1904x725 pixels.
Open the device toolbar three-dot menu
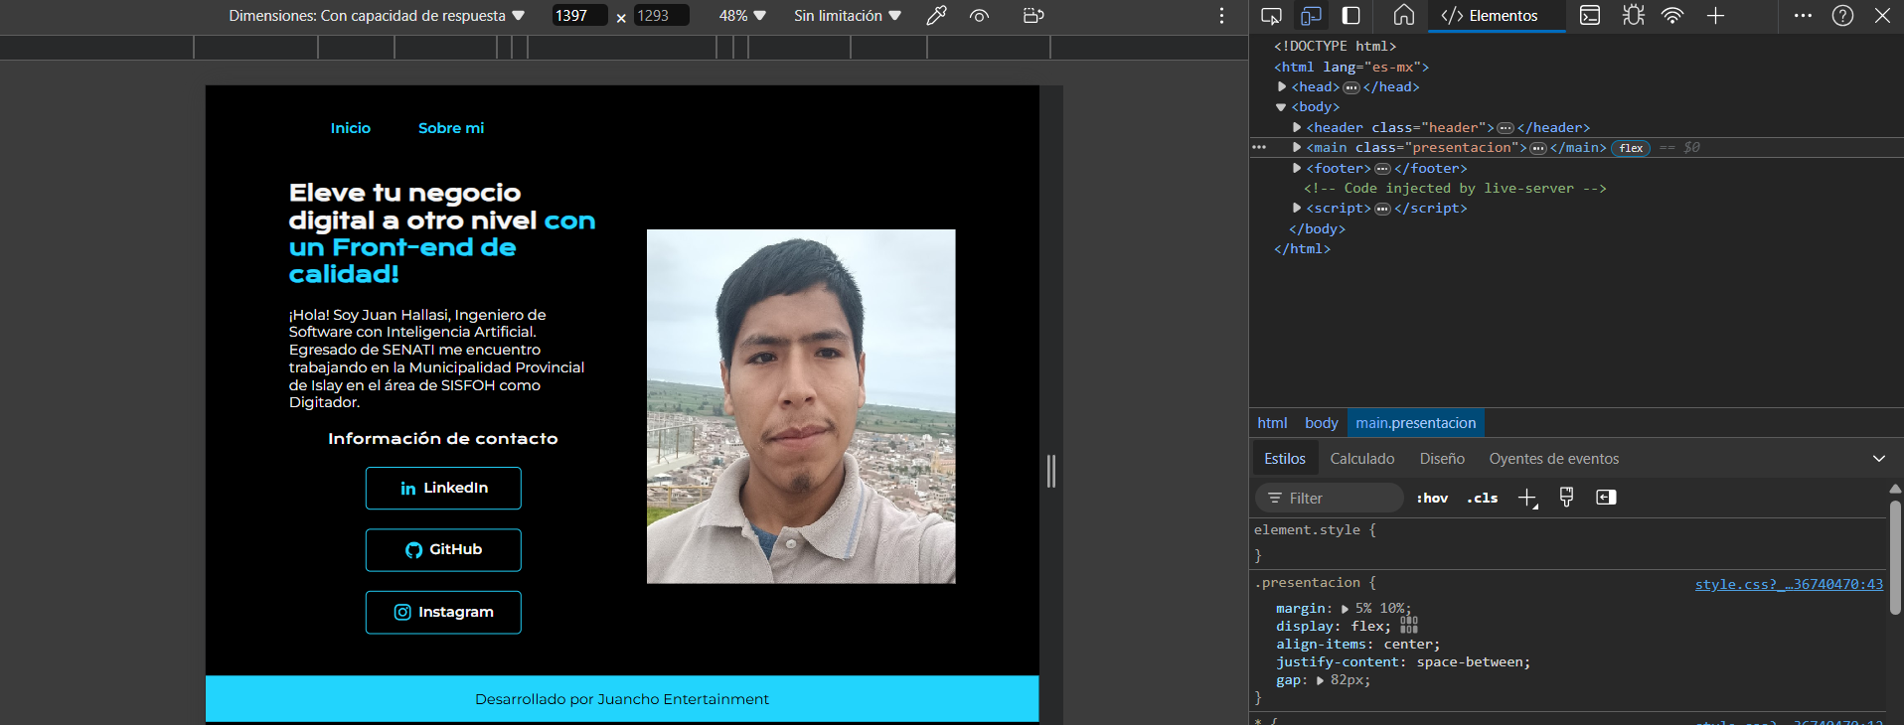click(x=1221, y=15)
